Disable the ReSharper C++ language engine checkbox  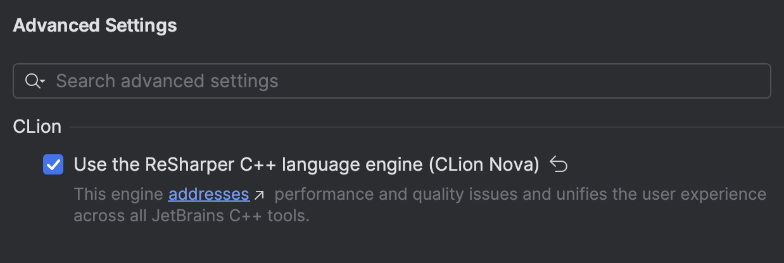[53, 165]
